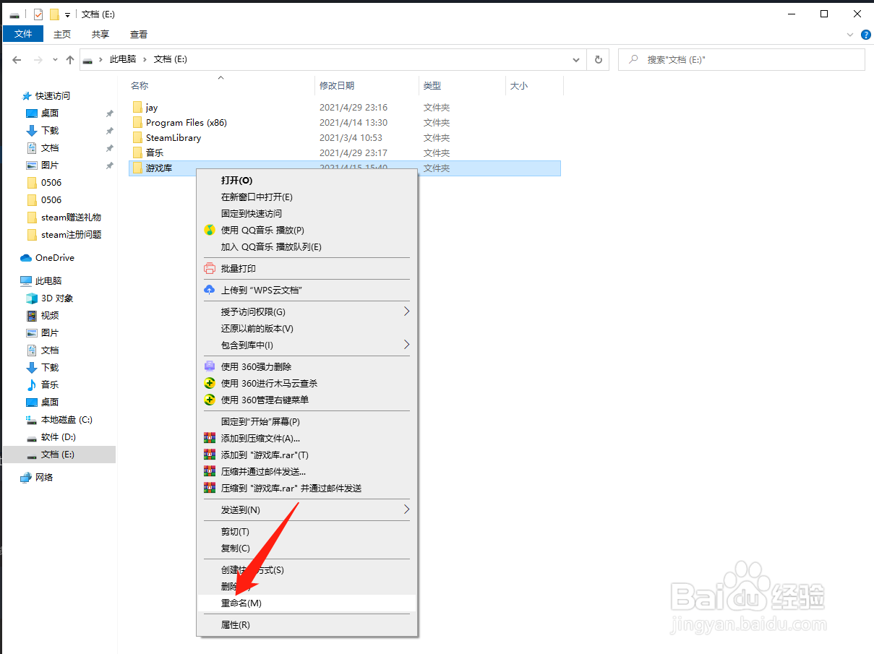Click inside the 搜索"文档 (E:)" search box
Image resolution: width=874 pixels, height=654 pixels.
pos(742,60)
